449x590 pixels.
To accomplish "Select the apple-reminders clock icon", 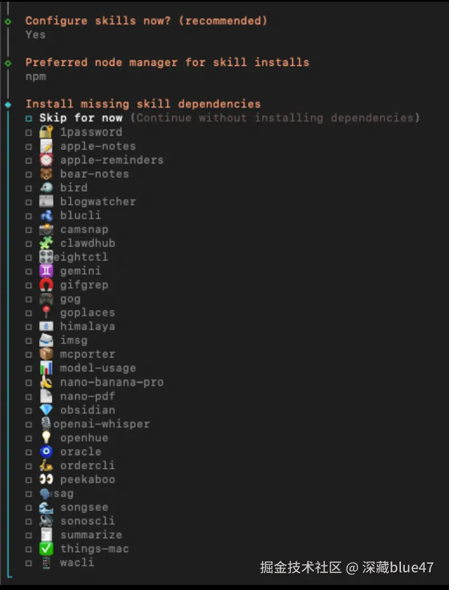I will click(x=46, y=160).
